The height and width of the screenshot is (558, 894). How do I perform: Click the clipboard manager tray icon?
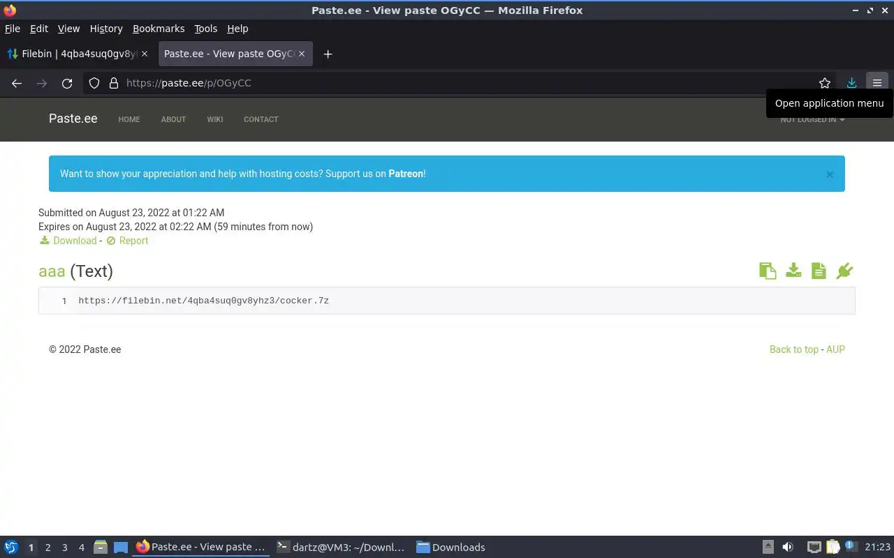pos(833,548)
